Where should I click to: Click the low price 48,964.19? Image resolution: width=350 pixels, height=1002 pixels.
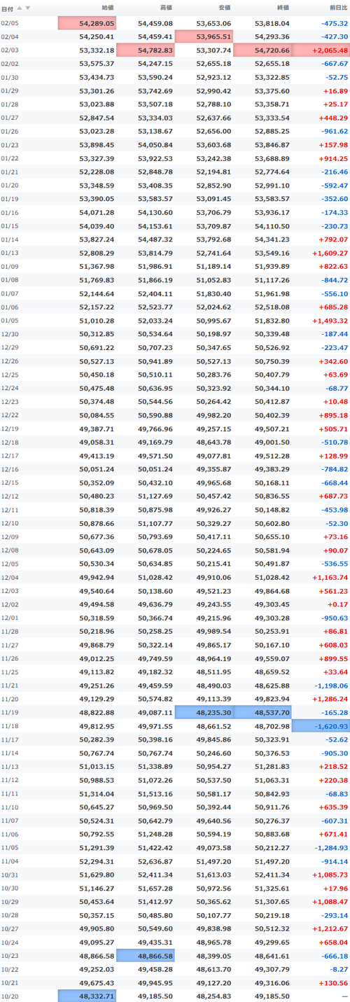[213, 659]
